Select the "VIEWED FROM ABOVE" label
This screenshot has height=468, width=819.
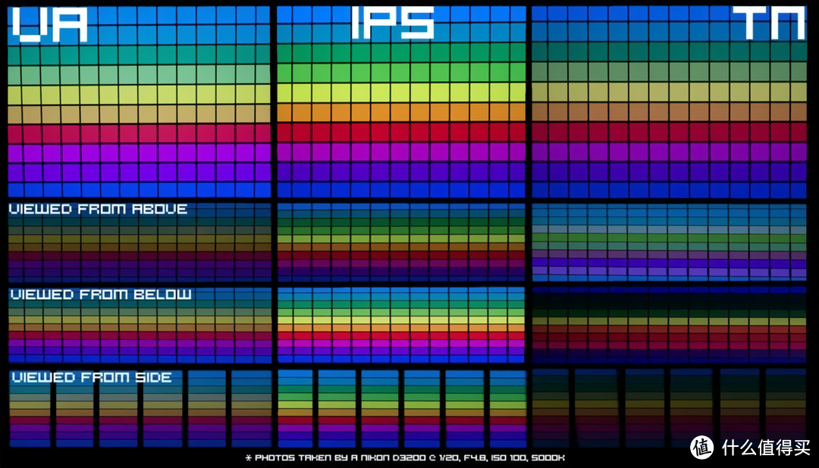[x=98, y=209]
